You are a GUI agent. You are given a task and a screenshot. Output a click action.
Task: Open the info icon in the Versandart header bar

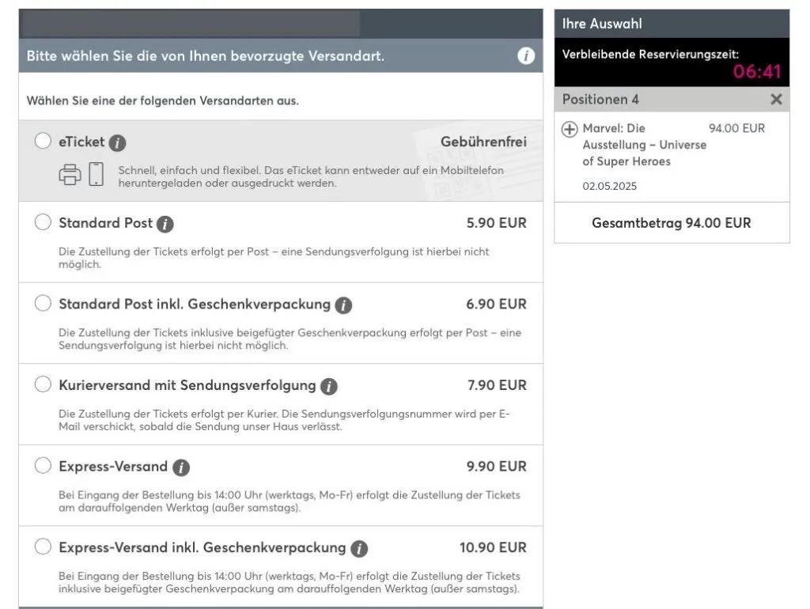click(x=525, y=57)
